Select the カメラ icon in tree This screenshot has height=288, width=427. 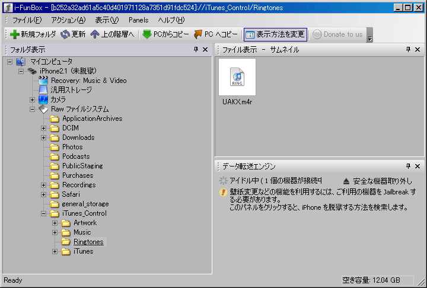point(43,100)
